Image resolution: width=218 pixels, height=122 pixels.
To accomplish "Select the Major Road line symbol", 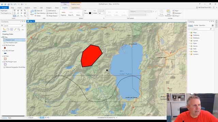I will pyautogui.click(x=71, y=14).
